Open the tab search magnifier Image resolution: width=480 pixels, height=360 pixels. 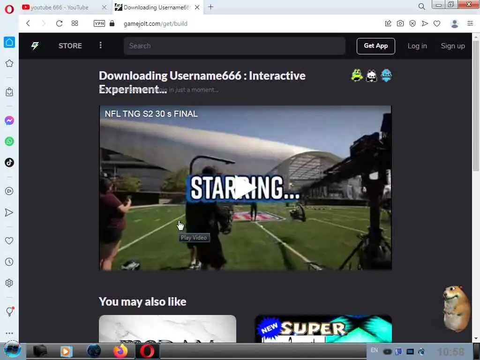click(x=421, y=7)
